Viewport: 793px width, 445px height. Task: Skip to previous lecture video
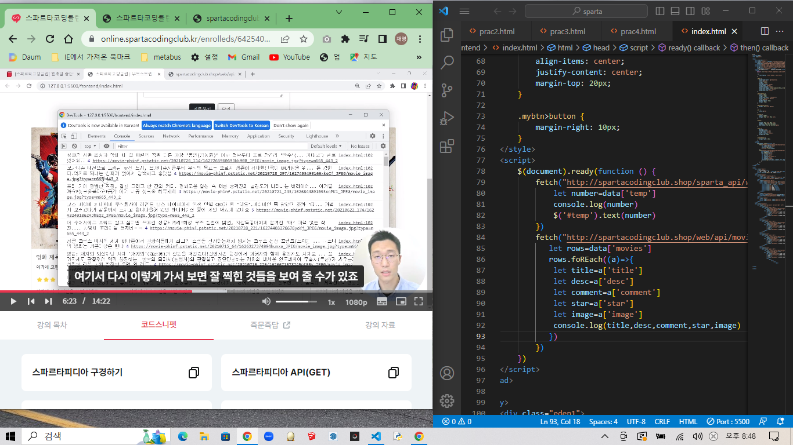pyautogui.click(x=31, y=301)
